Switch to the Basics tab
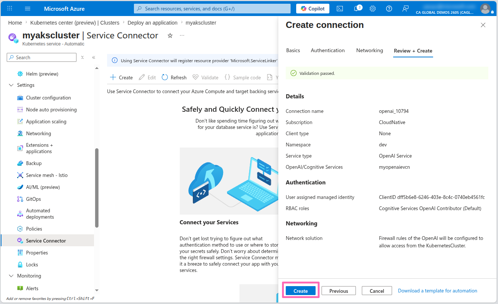Screen dimensions: 498x304 [x=293, y=50]
